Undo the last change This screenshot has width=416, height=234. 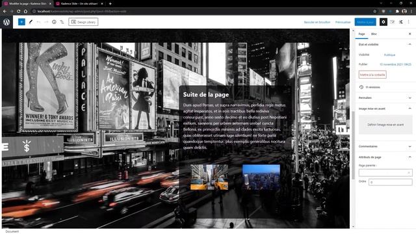click(x=39, y=22)
